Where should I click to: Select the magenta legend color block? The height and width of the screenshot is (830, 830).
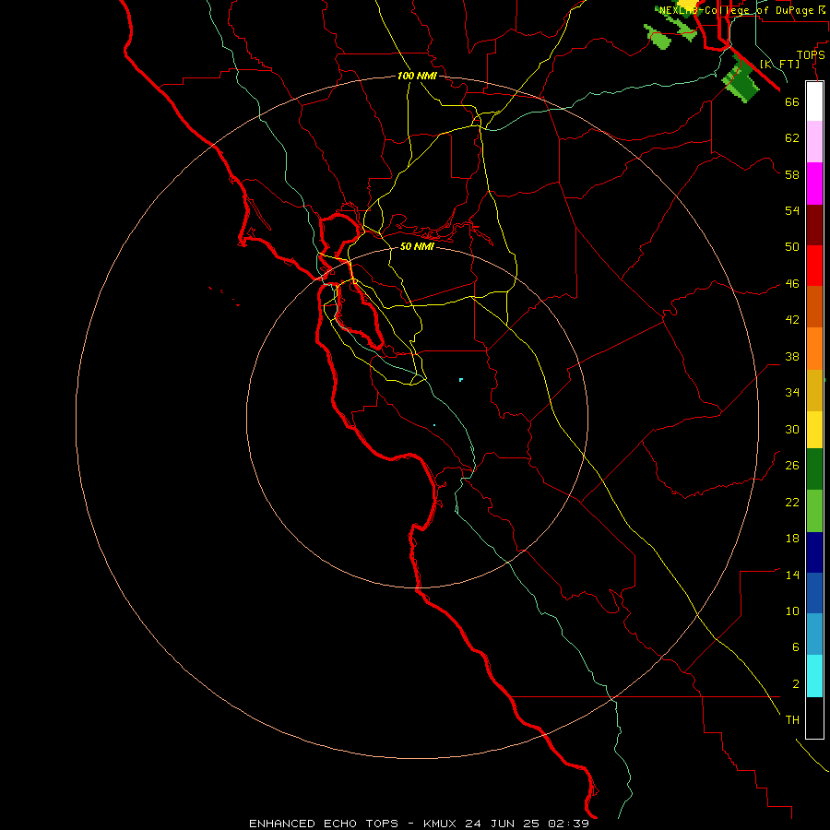coord(814,184)
